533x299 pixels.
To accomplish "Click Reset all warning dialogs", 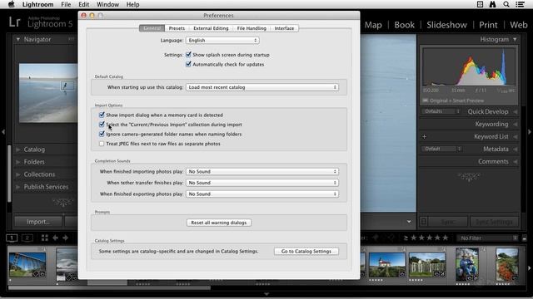I will click(218, 223).
